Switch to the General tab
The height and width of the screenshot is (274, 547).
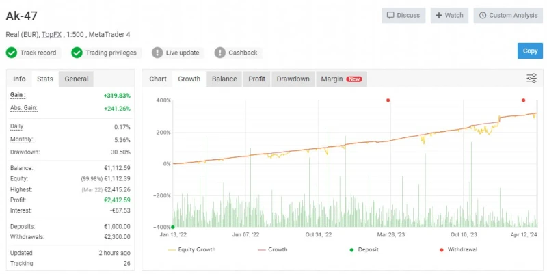(x=77, y=79)
